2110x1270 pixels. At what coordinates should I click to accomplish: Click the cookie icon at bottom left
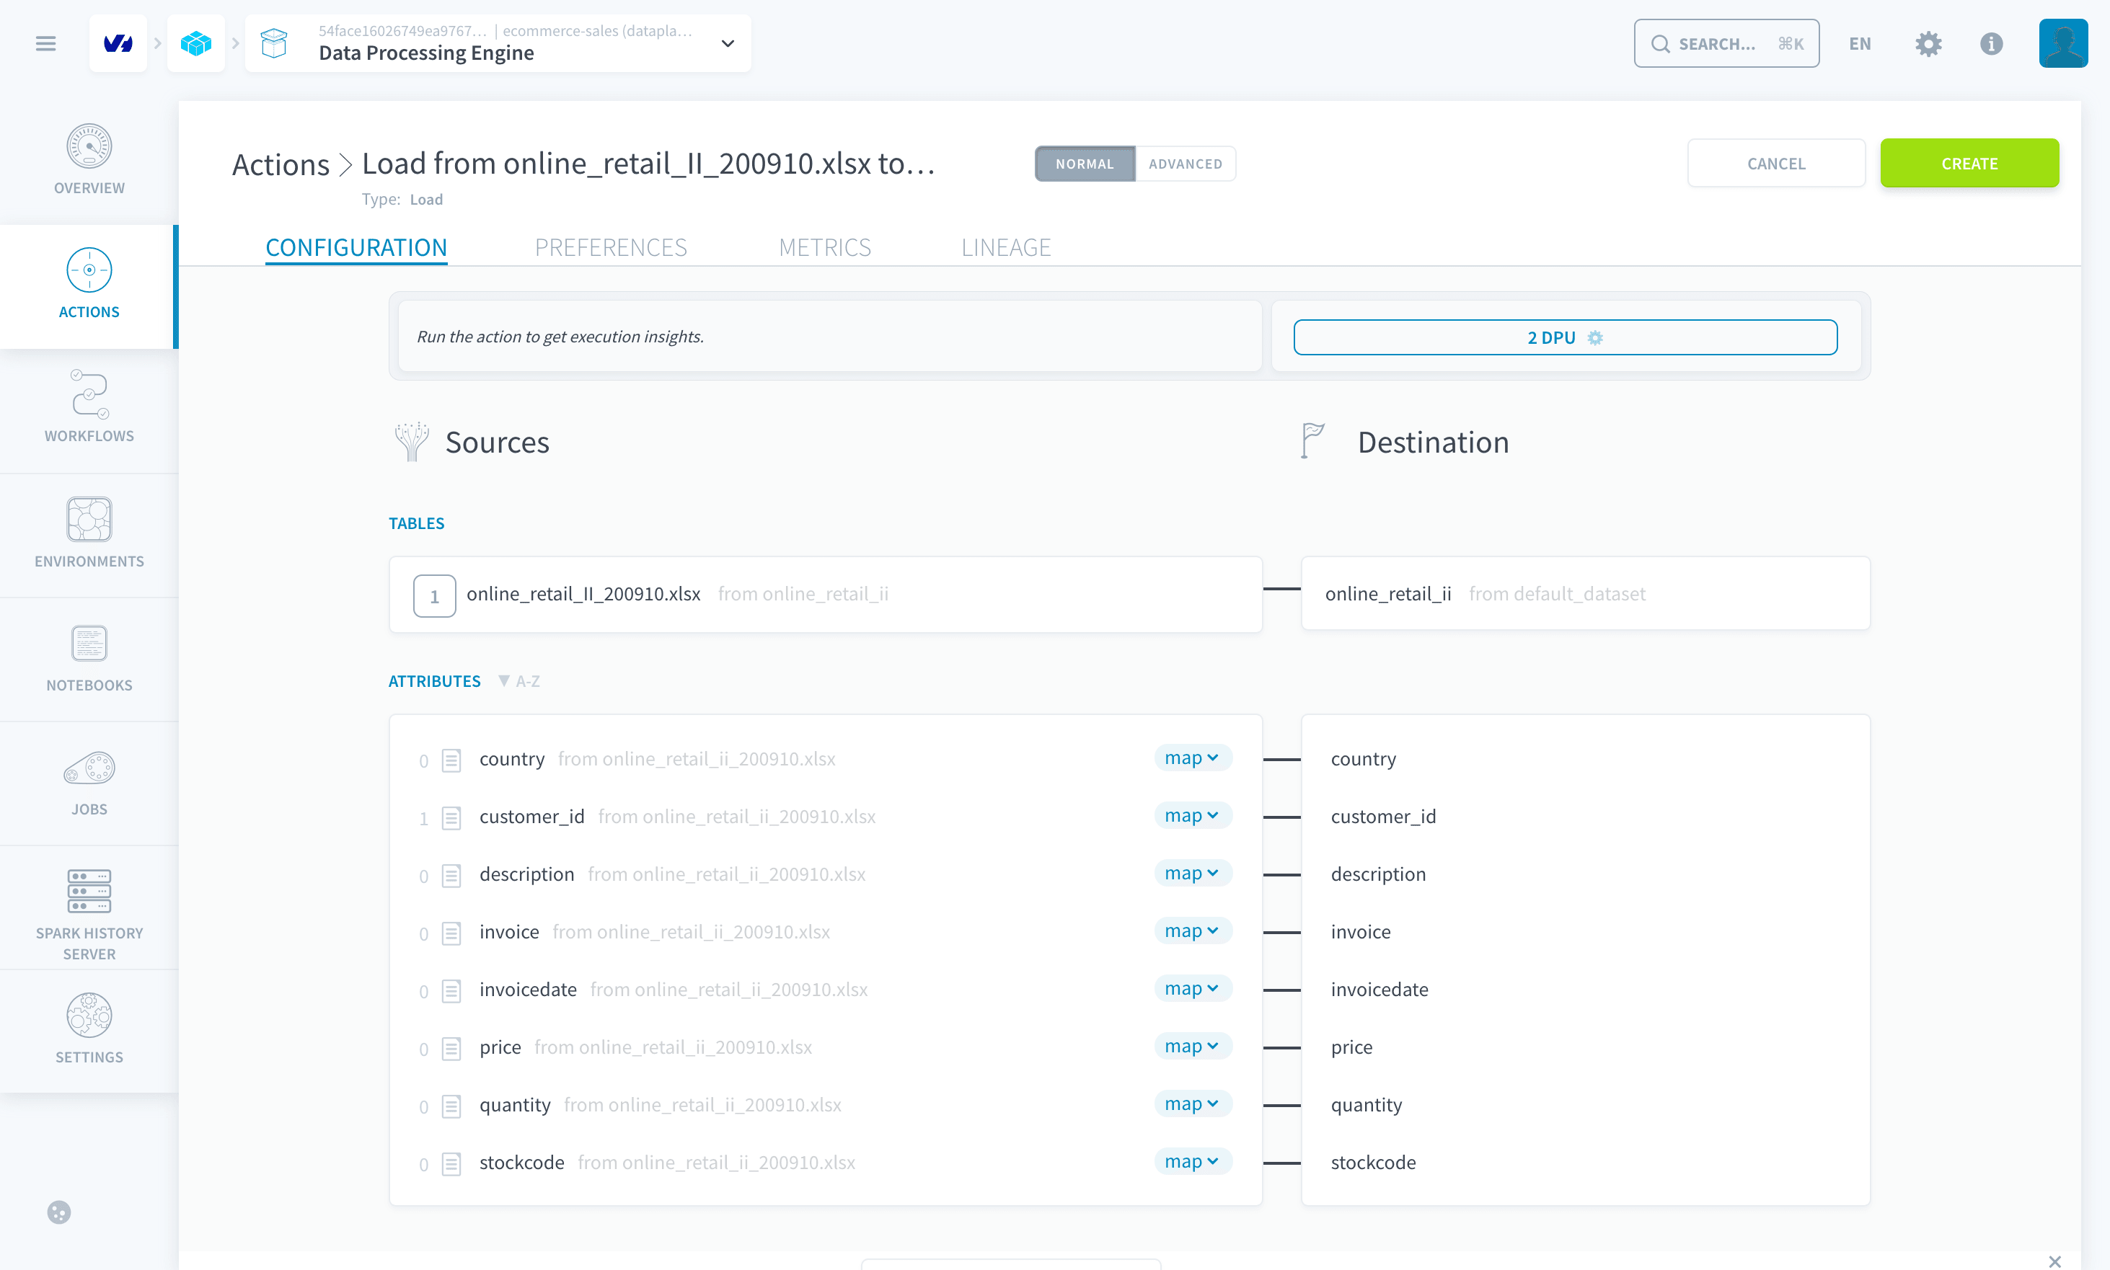58,1212
